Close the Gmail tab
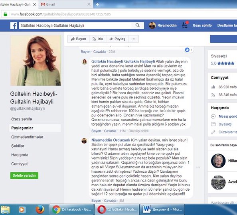 89,4
